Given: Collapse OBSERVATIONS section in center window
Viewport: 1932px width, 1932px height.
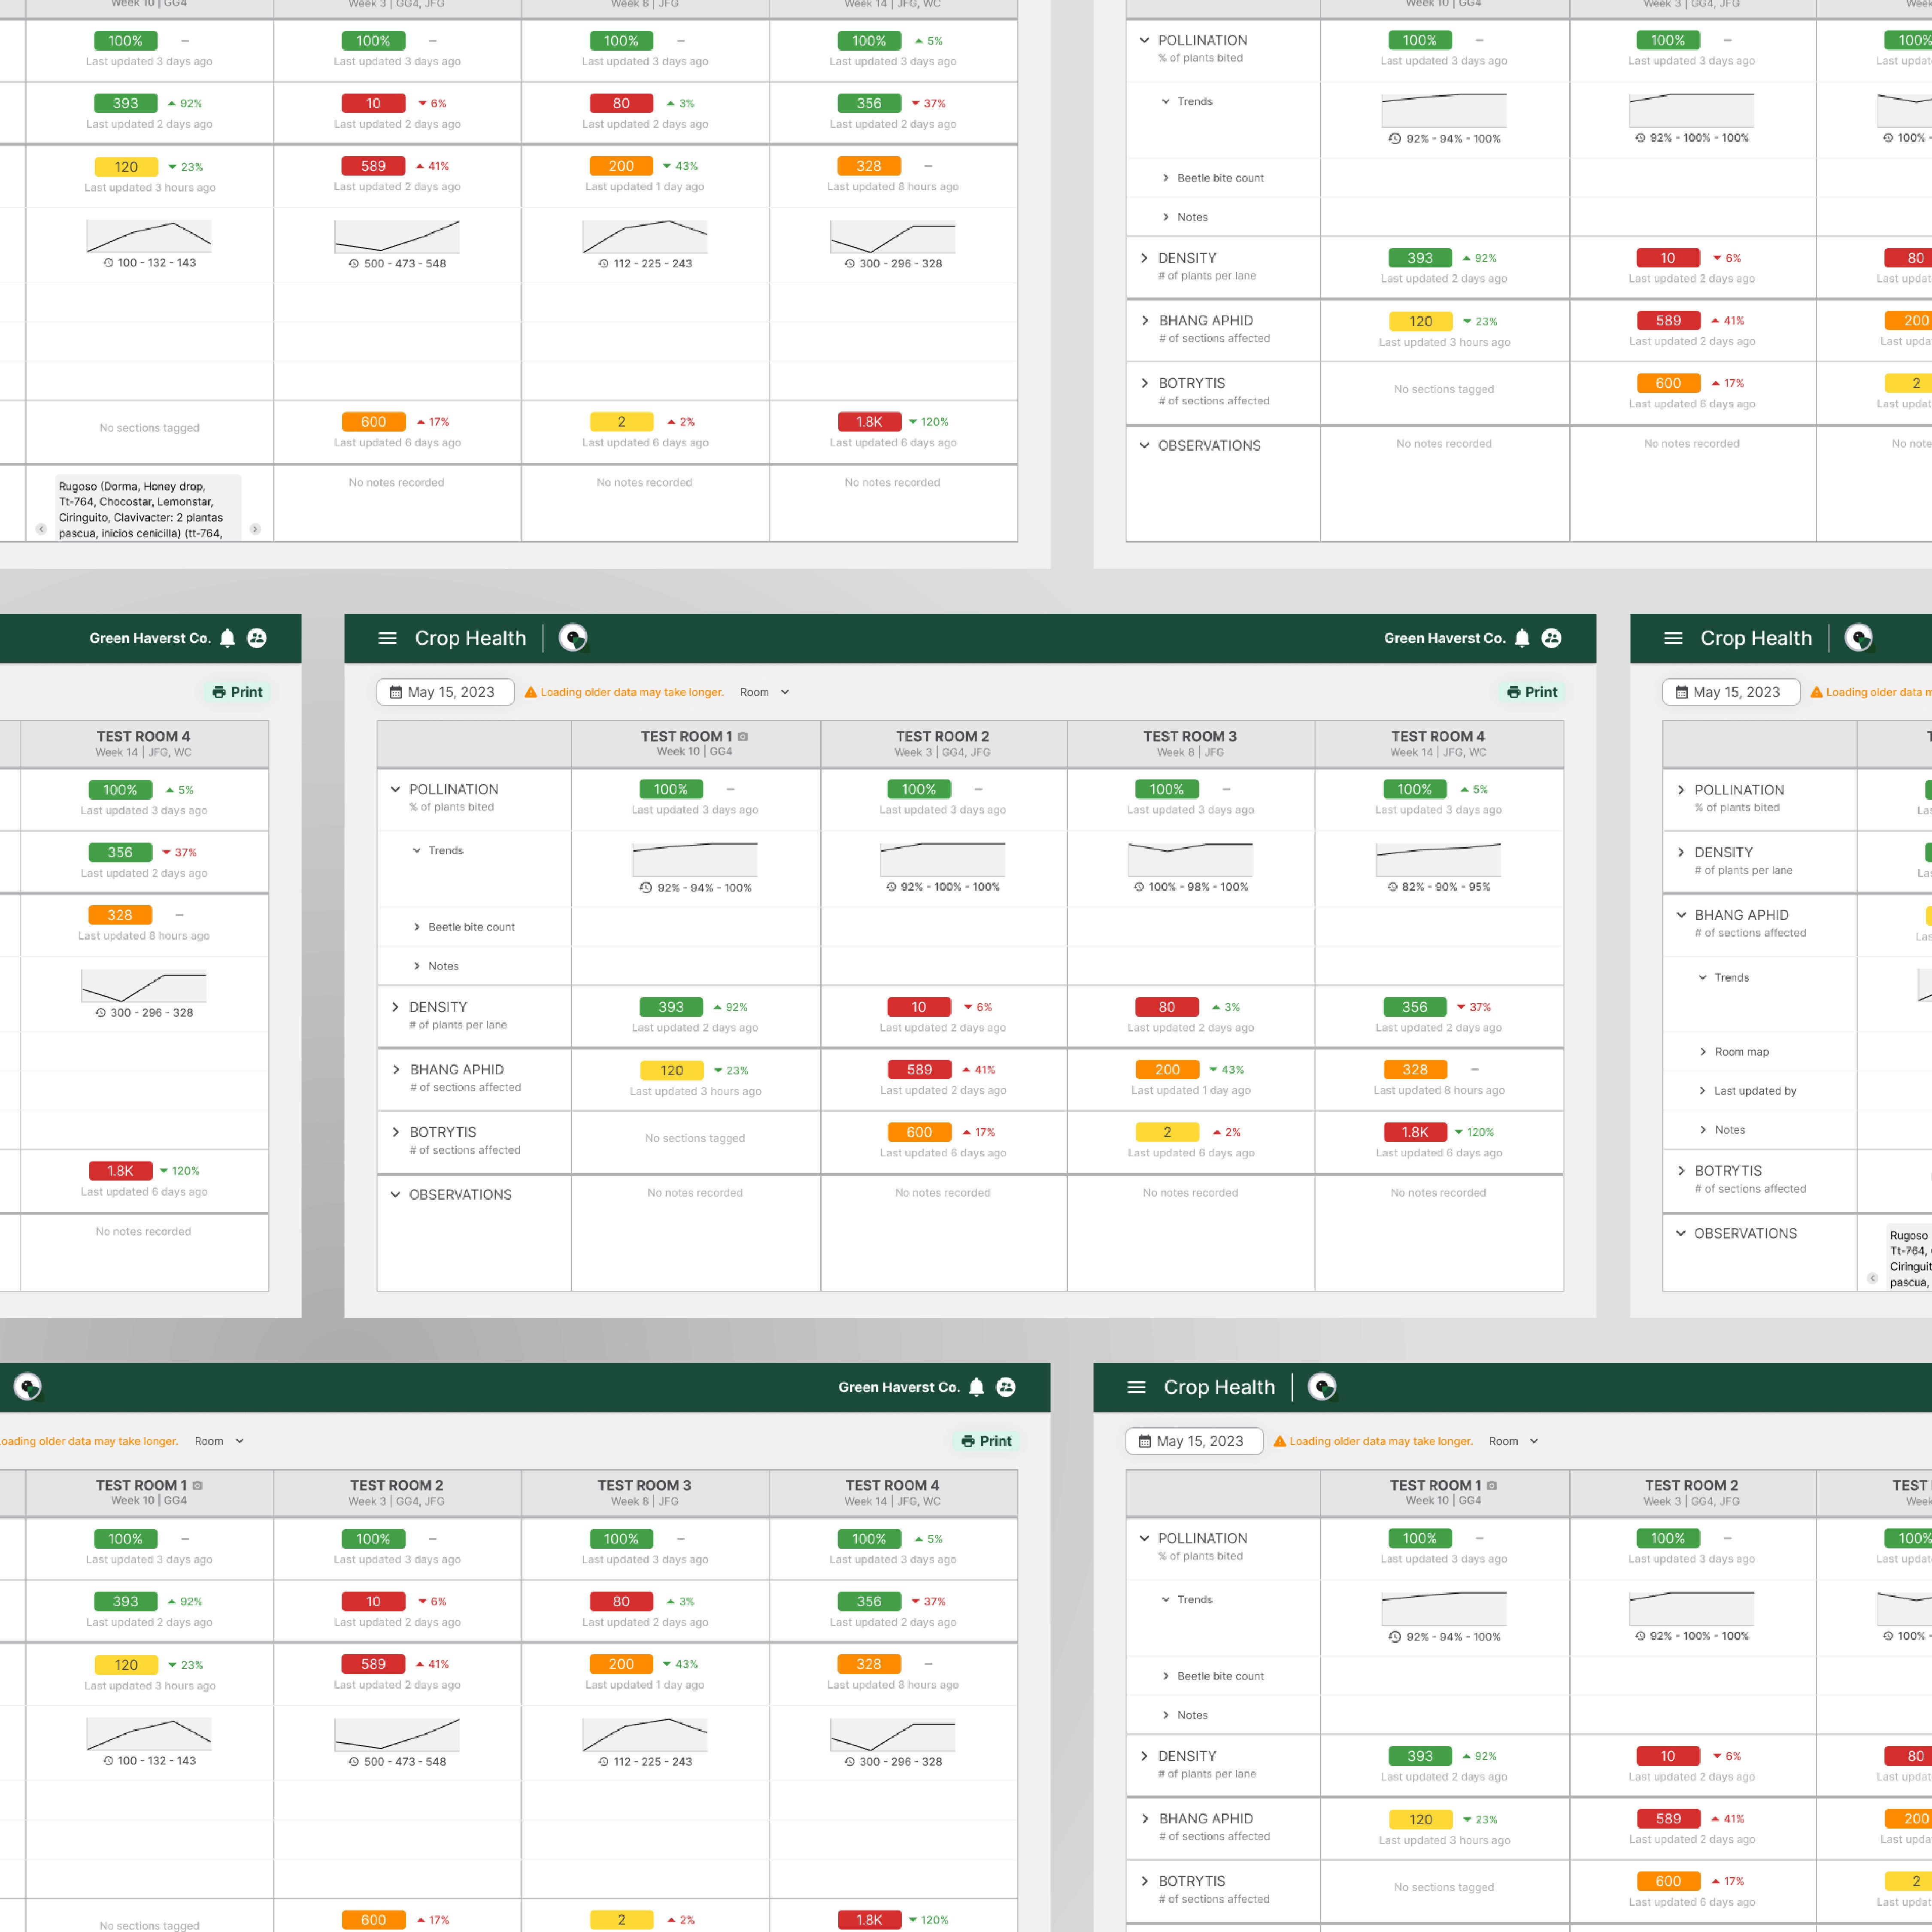Looking at the screenshot, I should coord(395,1194).
